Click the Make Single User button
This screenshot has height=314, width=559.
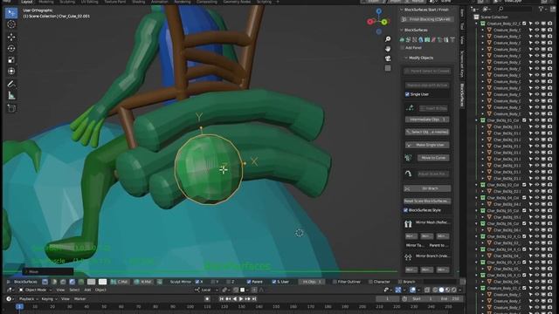427,145
